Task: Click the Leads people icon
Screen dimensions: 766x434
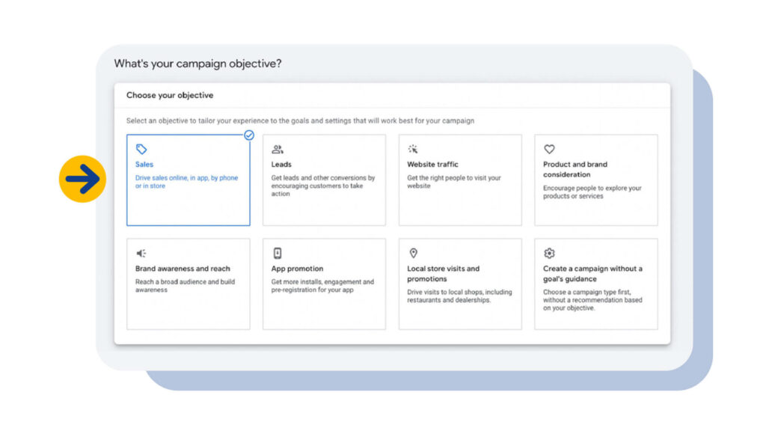Action: 278,149
